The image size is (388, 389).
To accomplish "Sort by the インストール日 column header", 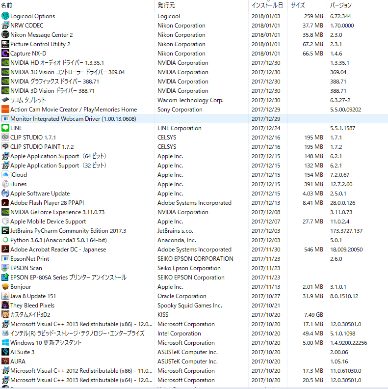I will [x=267, y=5].
